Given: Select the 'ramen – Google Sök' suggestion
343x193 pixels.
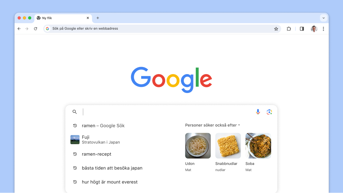Looking at the screenshot, I should point(103,126).
